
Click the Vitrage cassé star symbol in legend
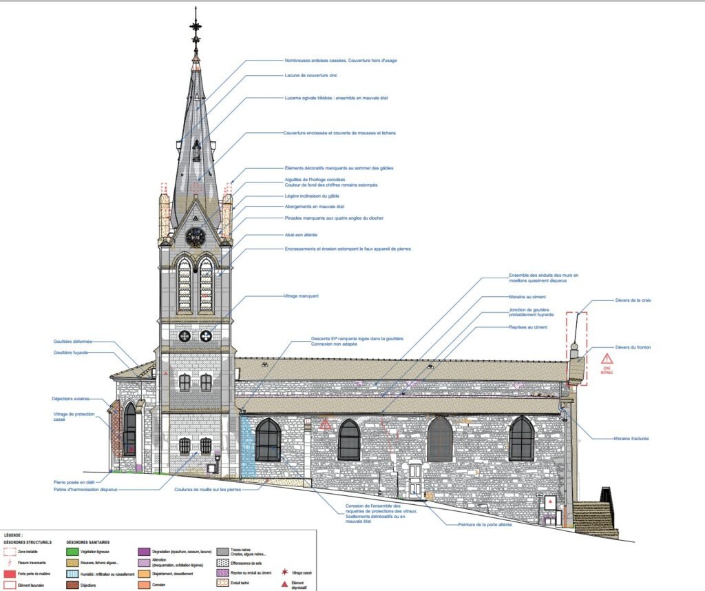[x=284, y=572]
